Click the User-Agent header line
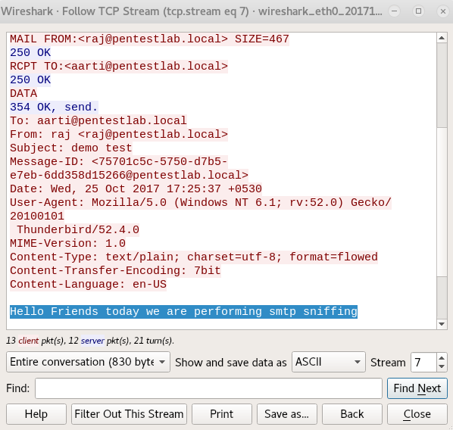The height and width of the screenshot is (430, 453). (x=201, y=202)
